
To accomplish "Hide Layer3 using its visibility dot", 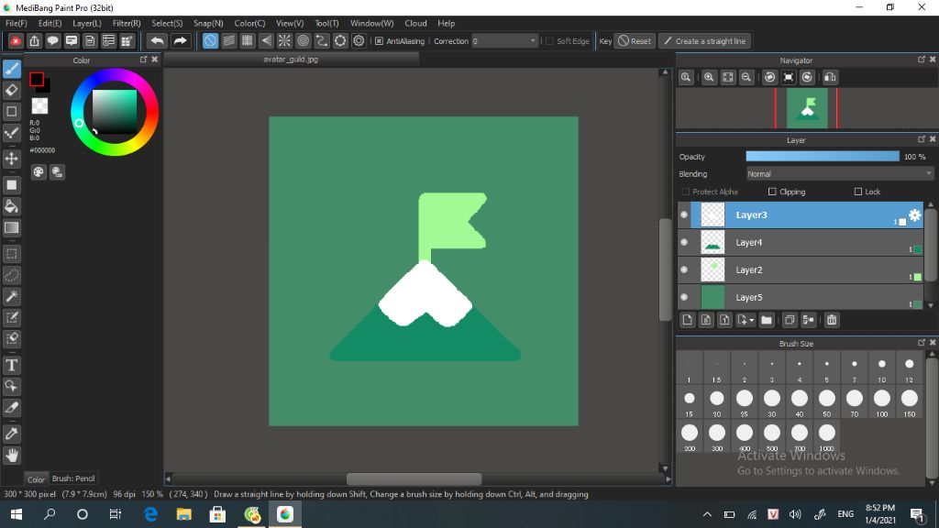I will 684,214.
